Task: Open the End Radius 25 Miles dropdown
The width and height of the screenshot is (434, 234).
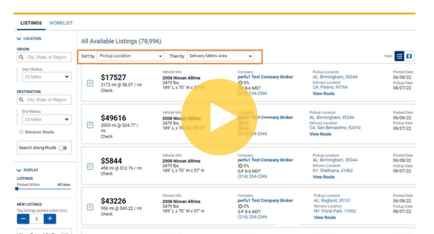Action: click(x=47, y=120)
